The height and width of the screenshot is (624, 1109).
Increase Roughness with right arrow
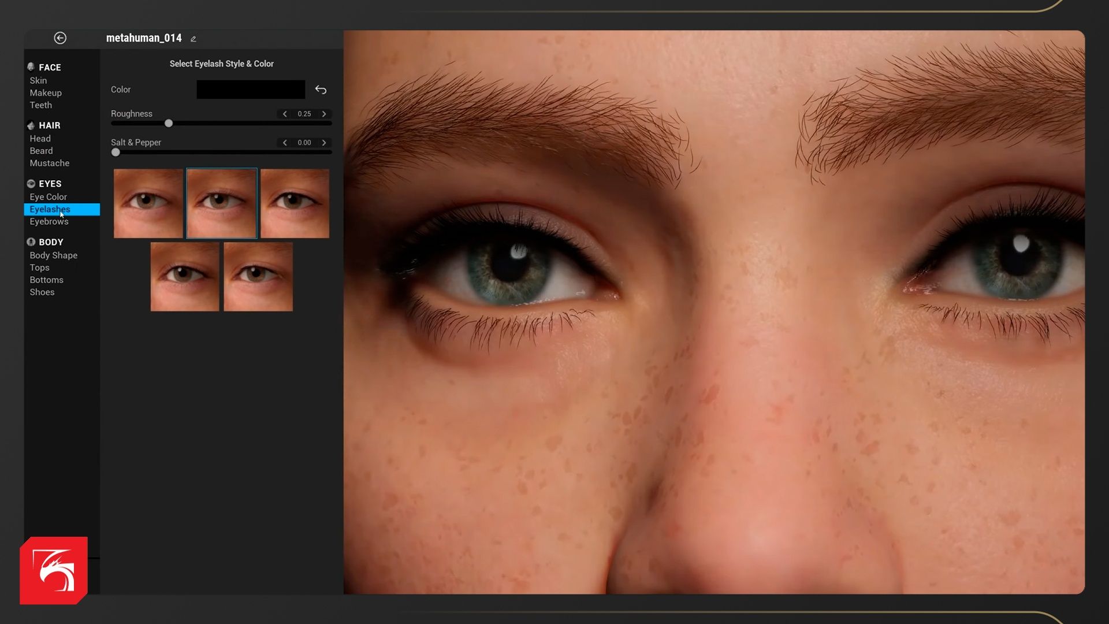[324, 114]
